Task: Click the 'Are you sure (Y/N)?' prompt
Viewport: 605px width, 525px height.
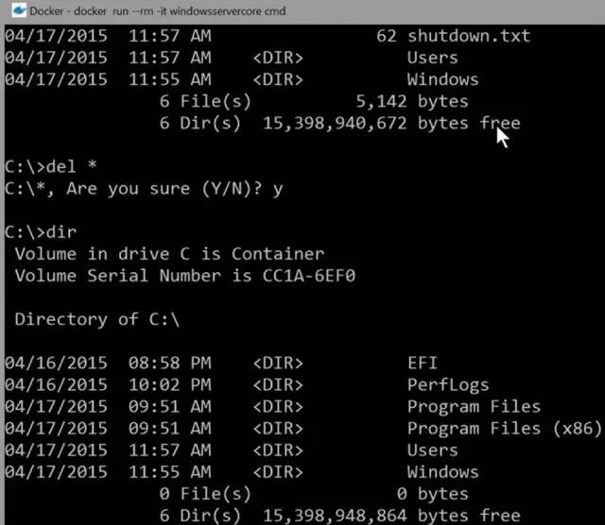Action: pyautogui.click(x=164, y=189)
